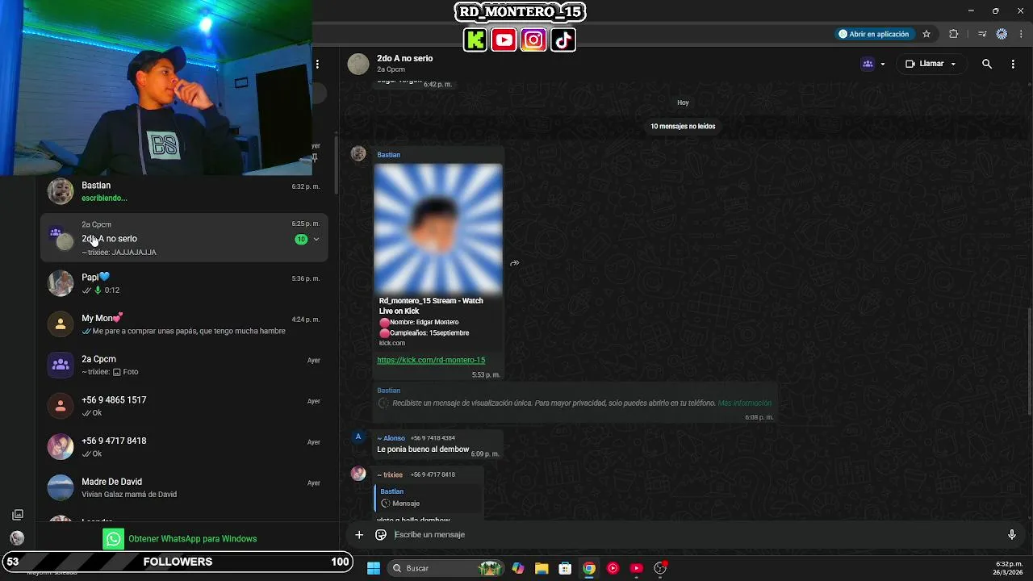Open Bastian chat in list
The height and width of the screenshot is (581, 1033).
pos(184,191)
